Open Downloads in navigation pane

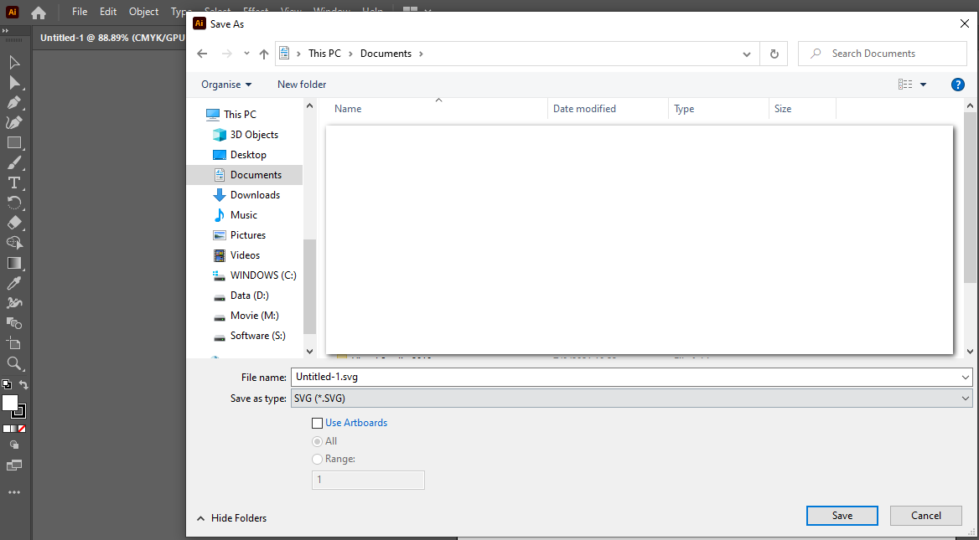(255, 195)
